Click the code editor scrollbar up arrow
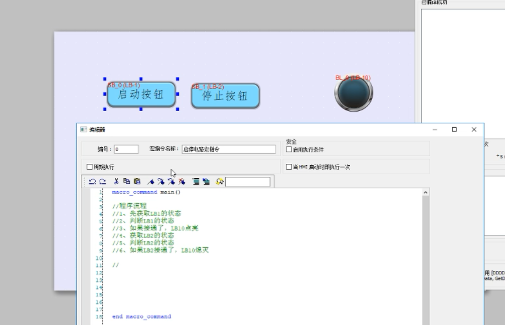Image resolution: width=505 pixels, height=325 pixels. [426, 192]
